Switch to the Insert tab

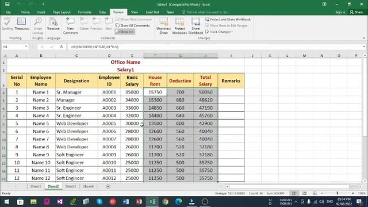click(x=41, y=12)
